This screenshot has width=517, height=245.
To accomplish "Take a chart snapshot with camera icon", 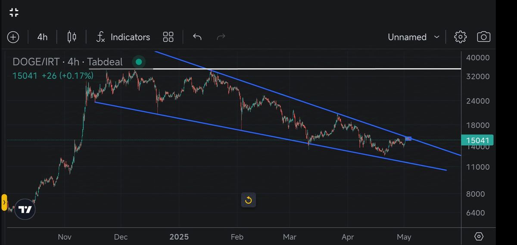I will [x=483, y=37].
